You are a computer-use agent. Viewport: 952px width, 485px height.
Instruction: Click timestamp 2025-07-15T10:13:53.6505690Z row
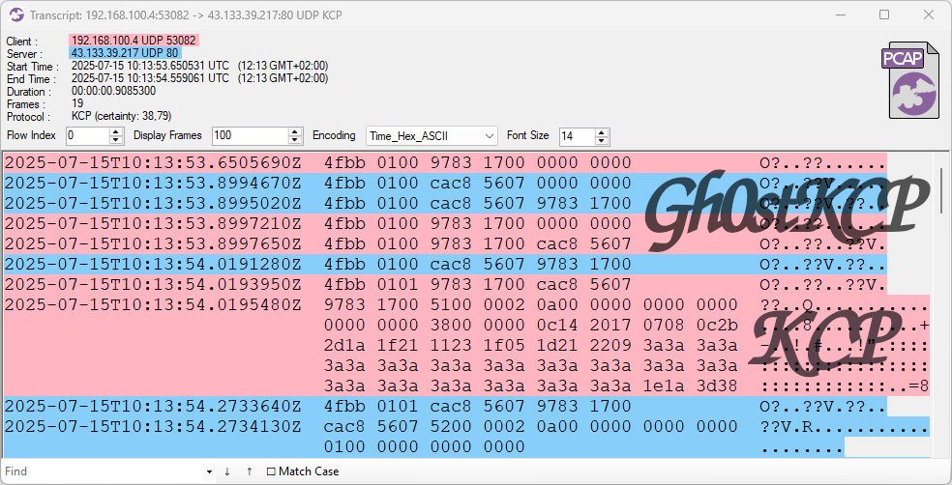pos(153,162)
